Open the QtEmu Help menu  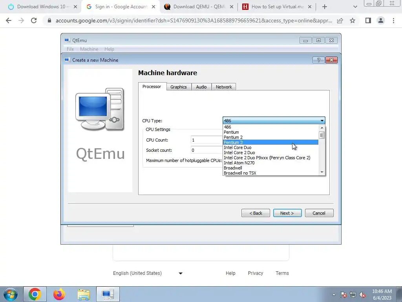click(109, 49)
